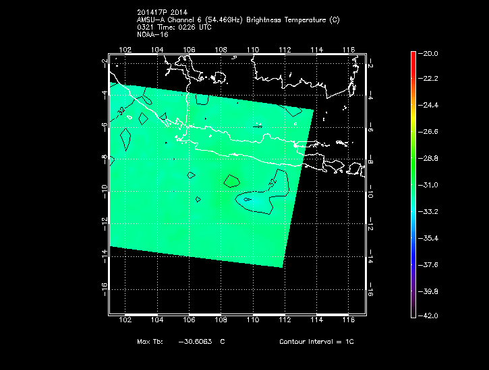
Task: Click the -2 latitude label on left axis
Action: point(103,62)
